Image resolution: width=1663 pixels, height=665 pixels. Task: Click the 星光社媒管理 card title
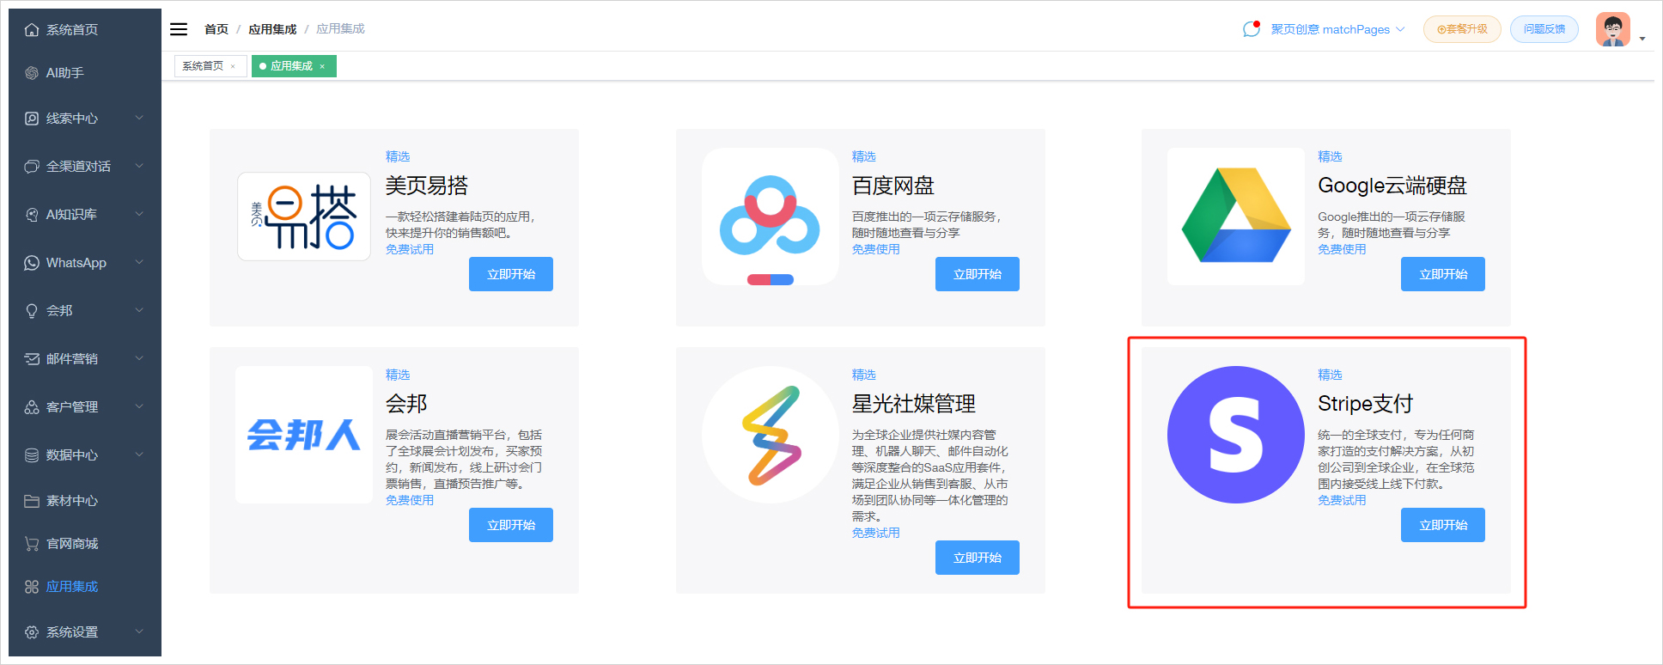pos(914,404)
